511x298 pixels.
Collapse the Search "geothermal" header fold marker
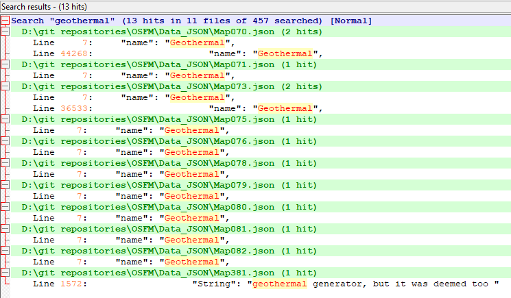4,21
